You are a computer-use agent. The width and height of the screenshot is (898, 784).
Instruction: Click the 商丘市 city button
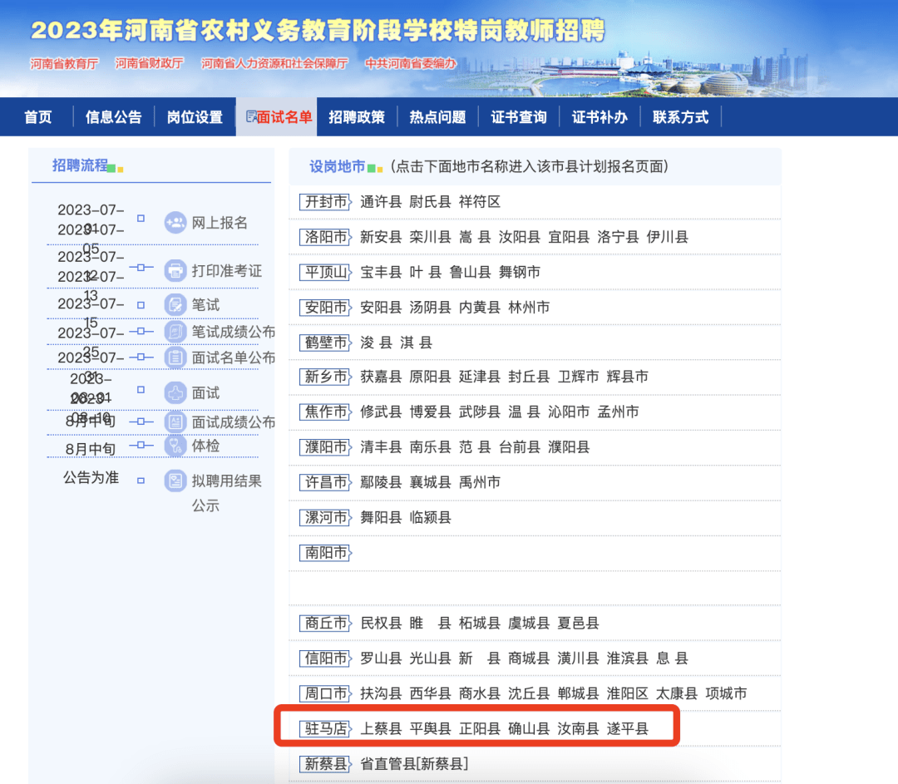click(x=325, y=623)
